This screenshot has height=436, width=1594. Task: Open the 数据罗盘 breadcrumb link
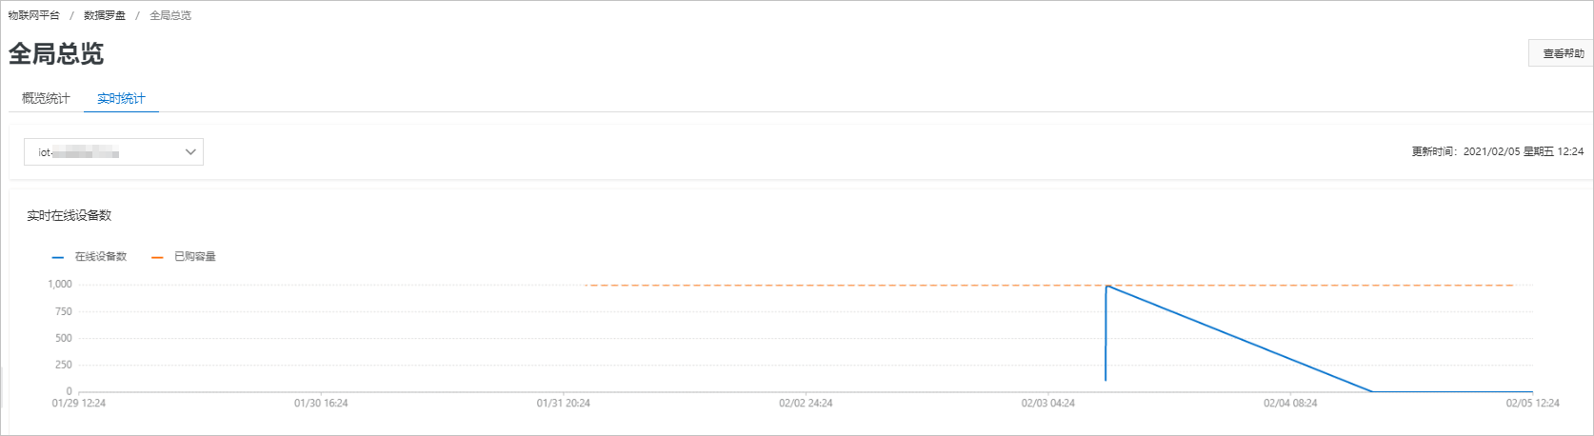coord(105,15)
